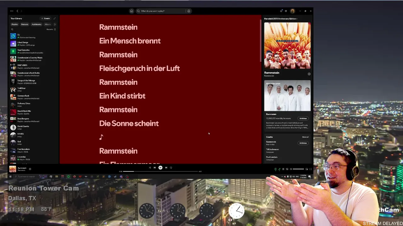This screenshot has width=403, height=226.
Task: Open the NYVES artist entry
Action: pyautogui.click(x=34, y=135)
